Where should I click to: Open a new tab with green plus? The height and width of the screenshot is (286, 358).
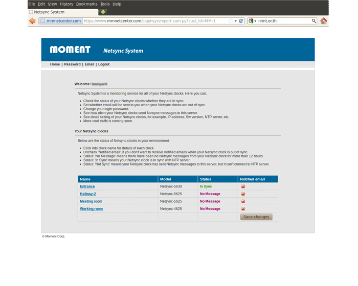click(103, 12)
